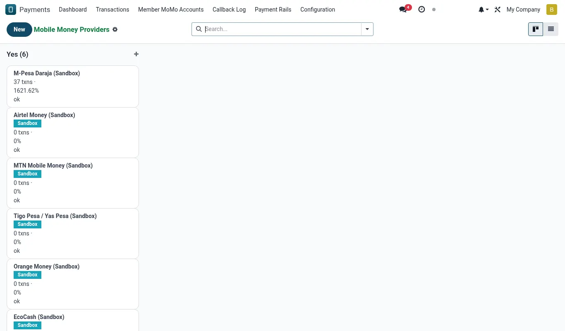Open the debug tools wrench icon
This screenshot has width=565, height=331.
(498, 10)
